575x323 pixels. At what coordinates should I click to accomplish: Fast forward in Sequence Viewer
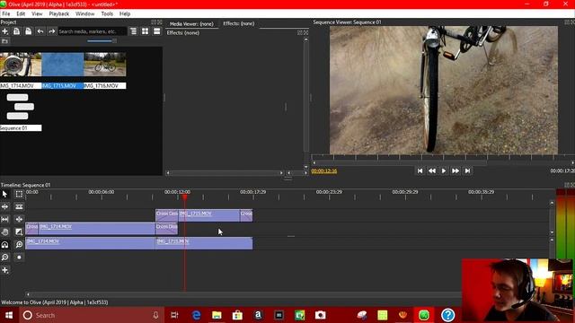point(456,170)
